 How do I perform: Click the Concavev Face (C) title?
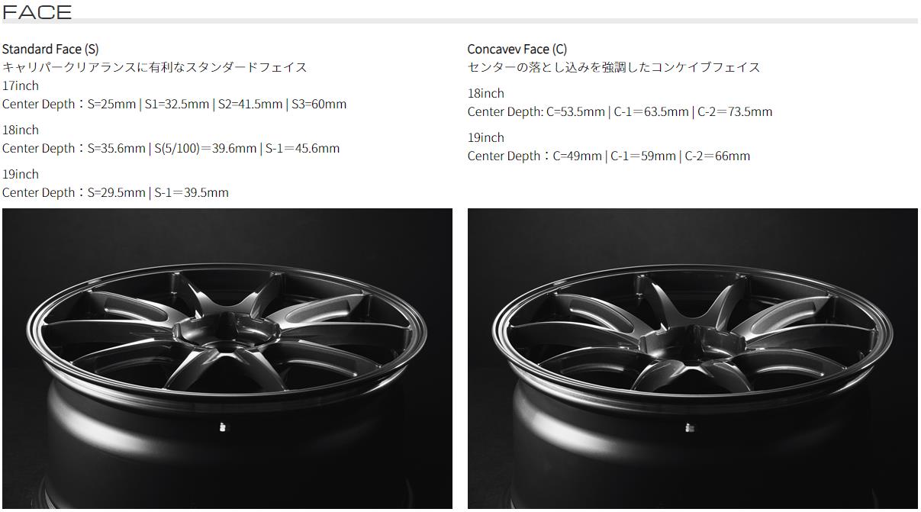click(517, 49)
